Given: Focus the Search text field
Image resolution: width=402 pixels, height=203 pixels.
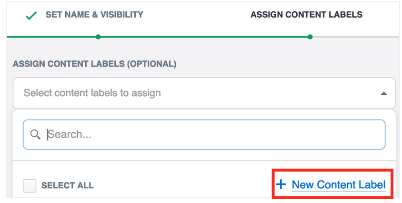Looking at the screenshot, I should (204, 135).
